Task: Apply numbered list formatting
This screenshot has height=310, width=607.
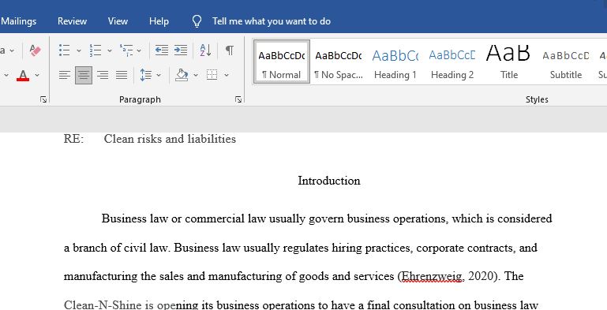Action: tap(96, 50)
